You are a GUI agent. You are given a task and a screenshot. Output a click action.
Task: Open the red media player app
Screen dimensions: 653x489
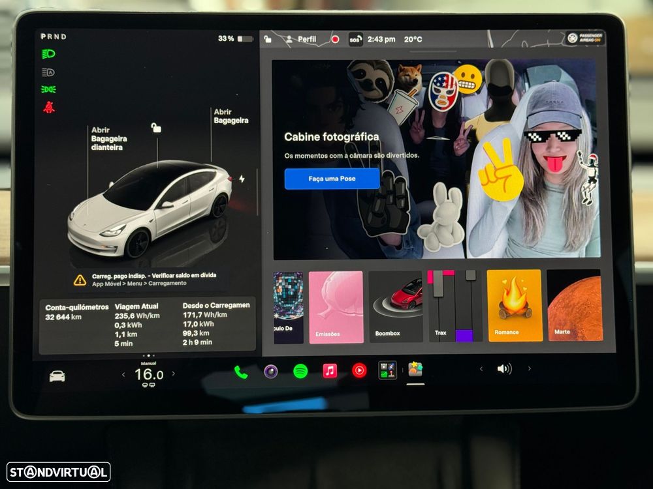click(359, 370)
